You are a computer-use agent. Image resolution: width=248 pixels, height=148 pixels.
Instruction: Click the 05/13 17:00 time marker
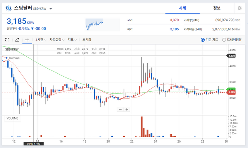[34, 144]
